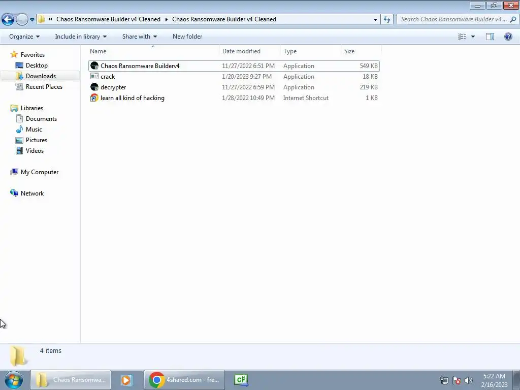Sort files by Type column
This screenshot has height=390, width=520.
[x=311, y=51]
